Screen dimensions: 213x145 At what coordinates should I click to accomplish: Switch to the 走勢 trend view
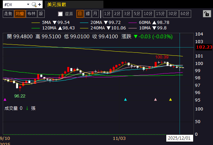pos(8,14)
